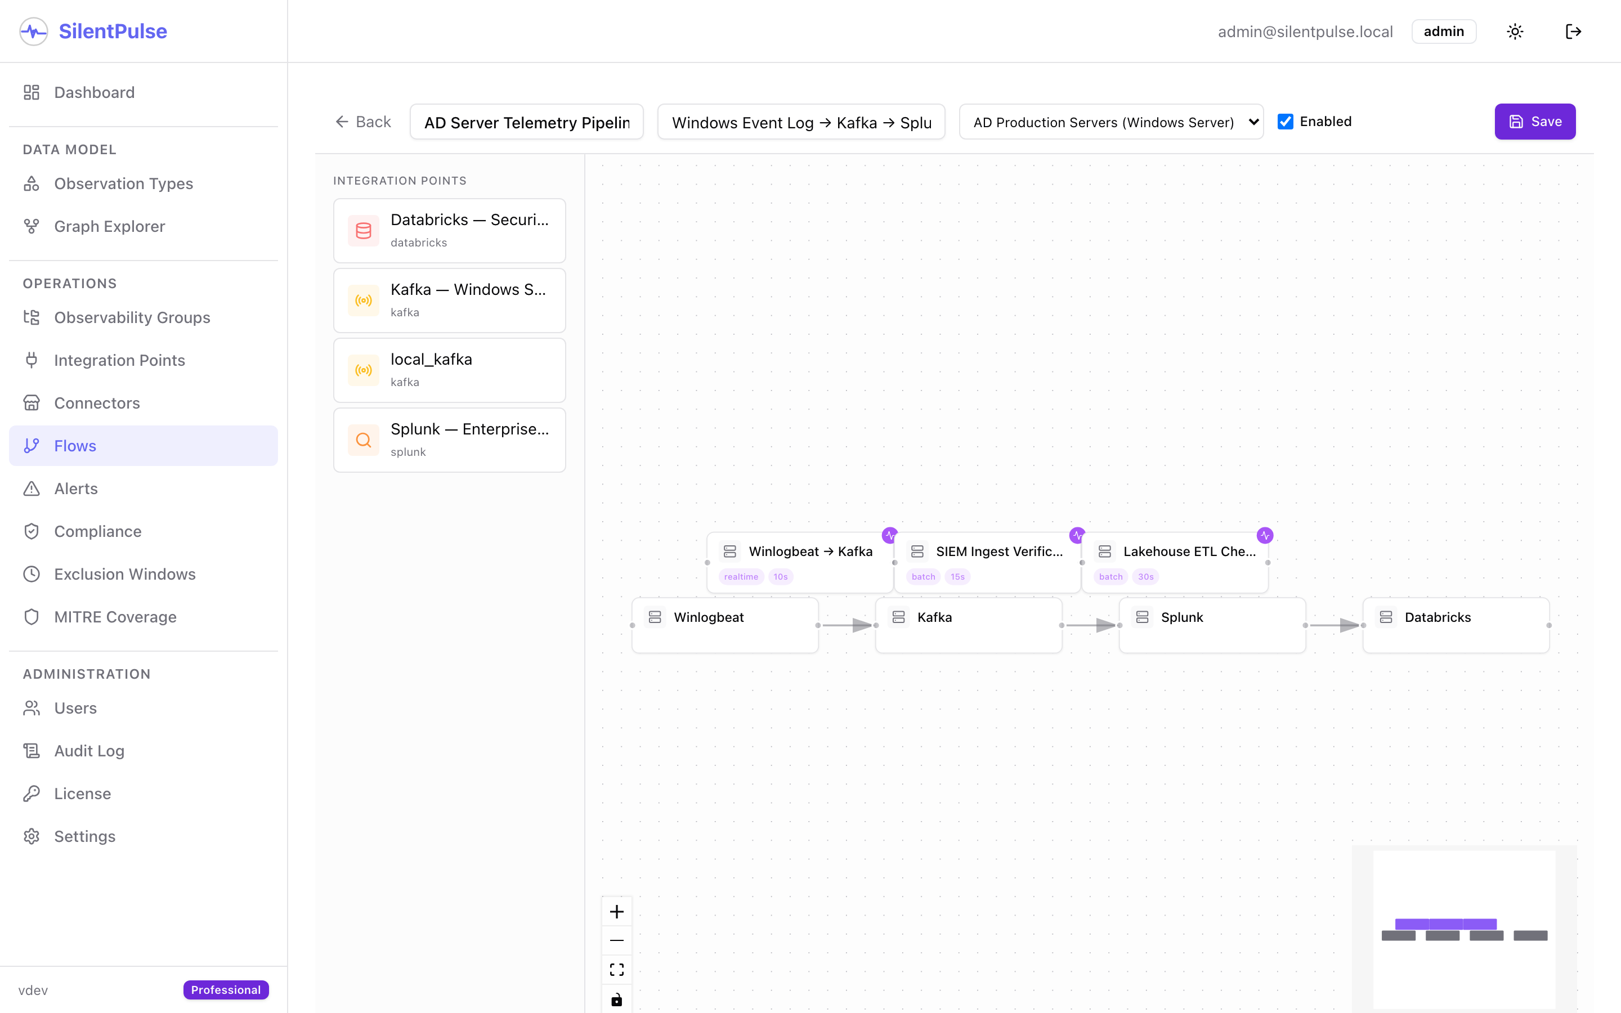This screenshot has height=1013, width=1621.
Task: Click the logout icon
Action: (x=1574, y=32)
